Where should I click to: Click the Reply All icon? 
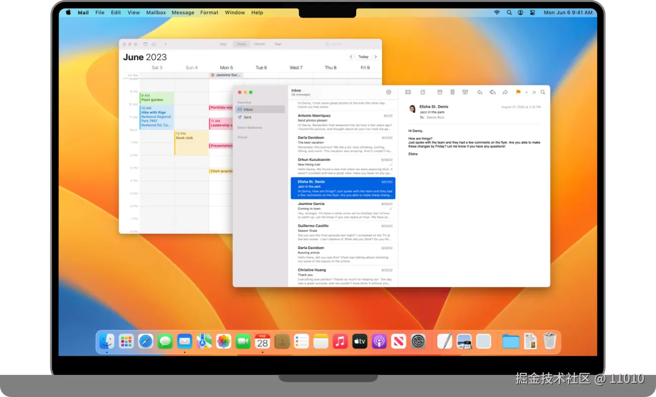click(x=493, y=92)
